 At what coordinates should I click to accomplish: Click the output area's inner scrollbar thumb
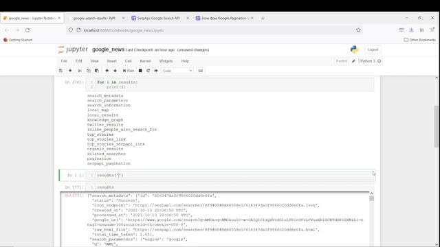(x=371, y=198)
